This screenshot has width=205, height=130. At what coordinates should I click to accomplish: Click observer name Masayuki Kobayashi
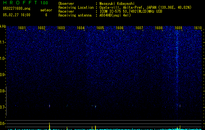coord(117,4)
